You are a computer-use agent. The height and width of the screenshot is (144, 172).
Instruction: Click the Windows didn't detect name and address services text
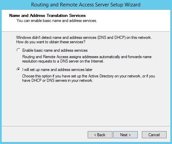pos(84,38)
